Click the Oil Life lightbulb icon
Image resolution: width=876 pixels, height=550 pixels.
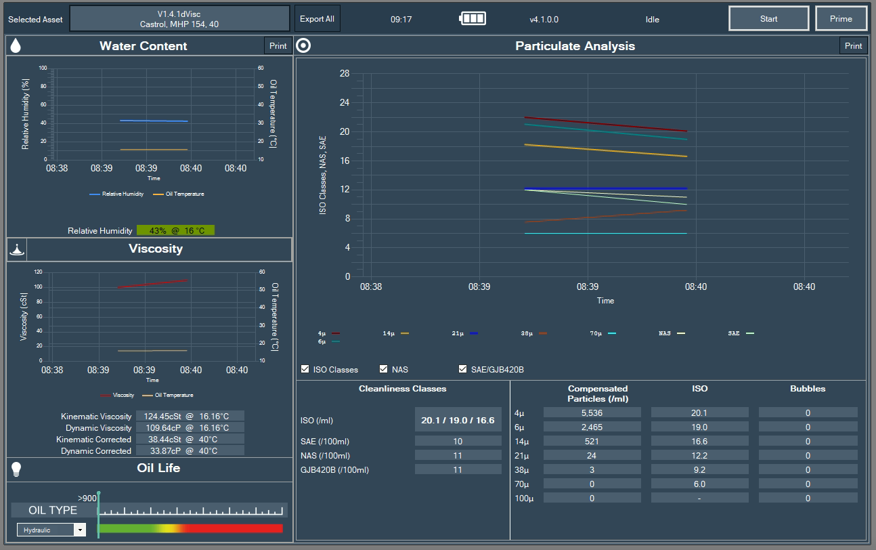16,469
